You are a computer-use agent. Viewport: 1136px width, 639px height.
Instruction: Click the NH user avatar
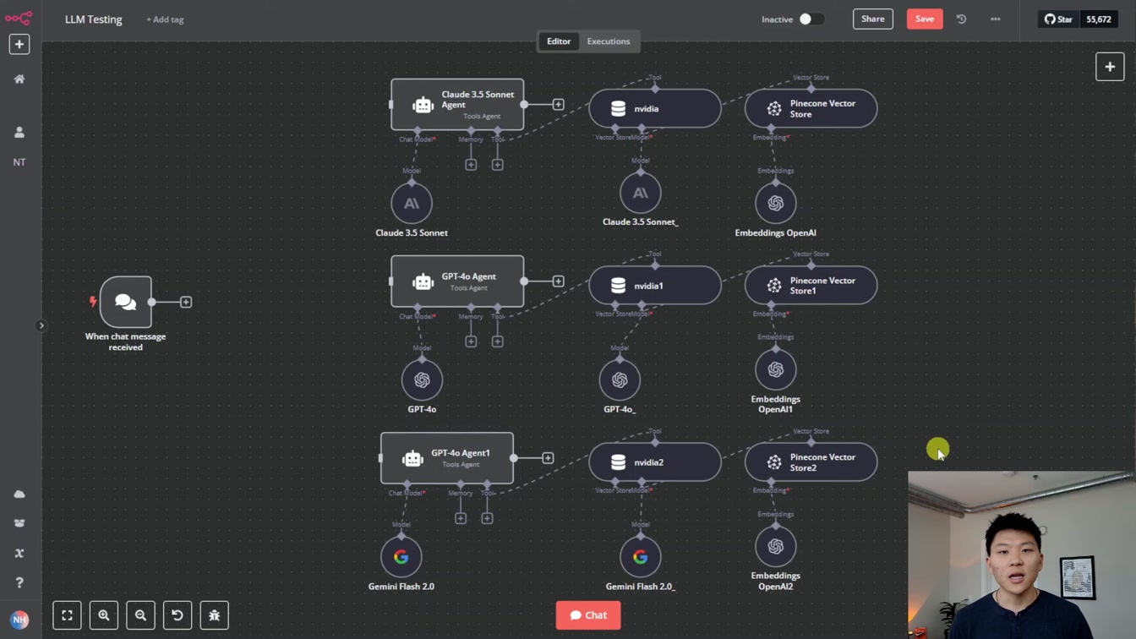pos(19,620)
